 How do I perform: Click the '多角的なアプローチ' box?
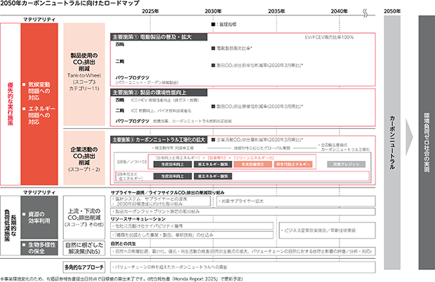click(84, 267)
